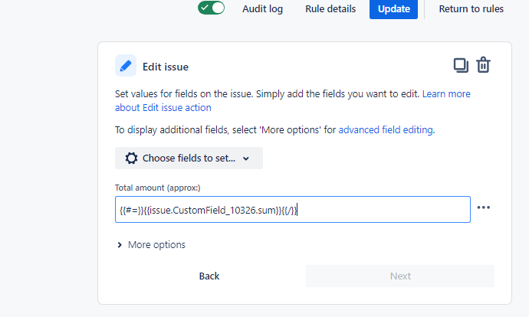This screenshot has width=529, height=317.
Task: Open the Rule details tab
Action: [x=330, y=9]
